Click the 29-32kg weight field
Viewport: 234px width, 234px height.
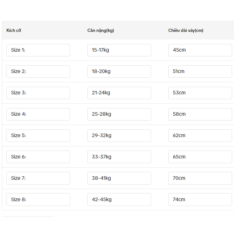coord(119,135)
